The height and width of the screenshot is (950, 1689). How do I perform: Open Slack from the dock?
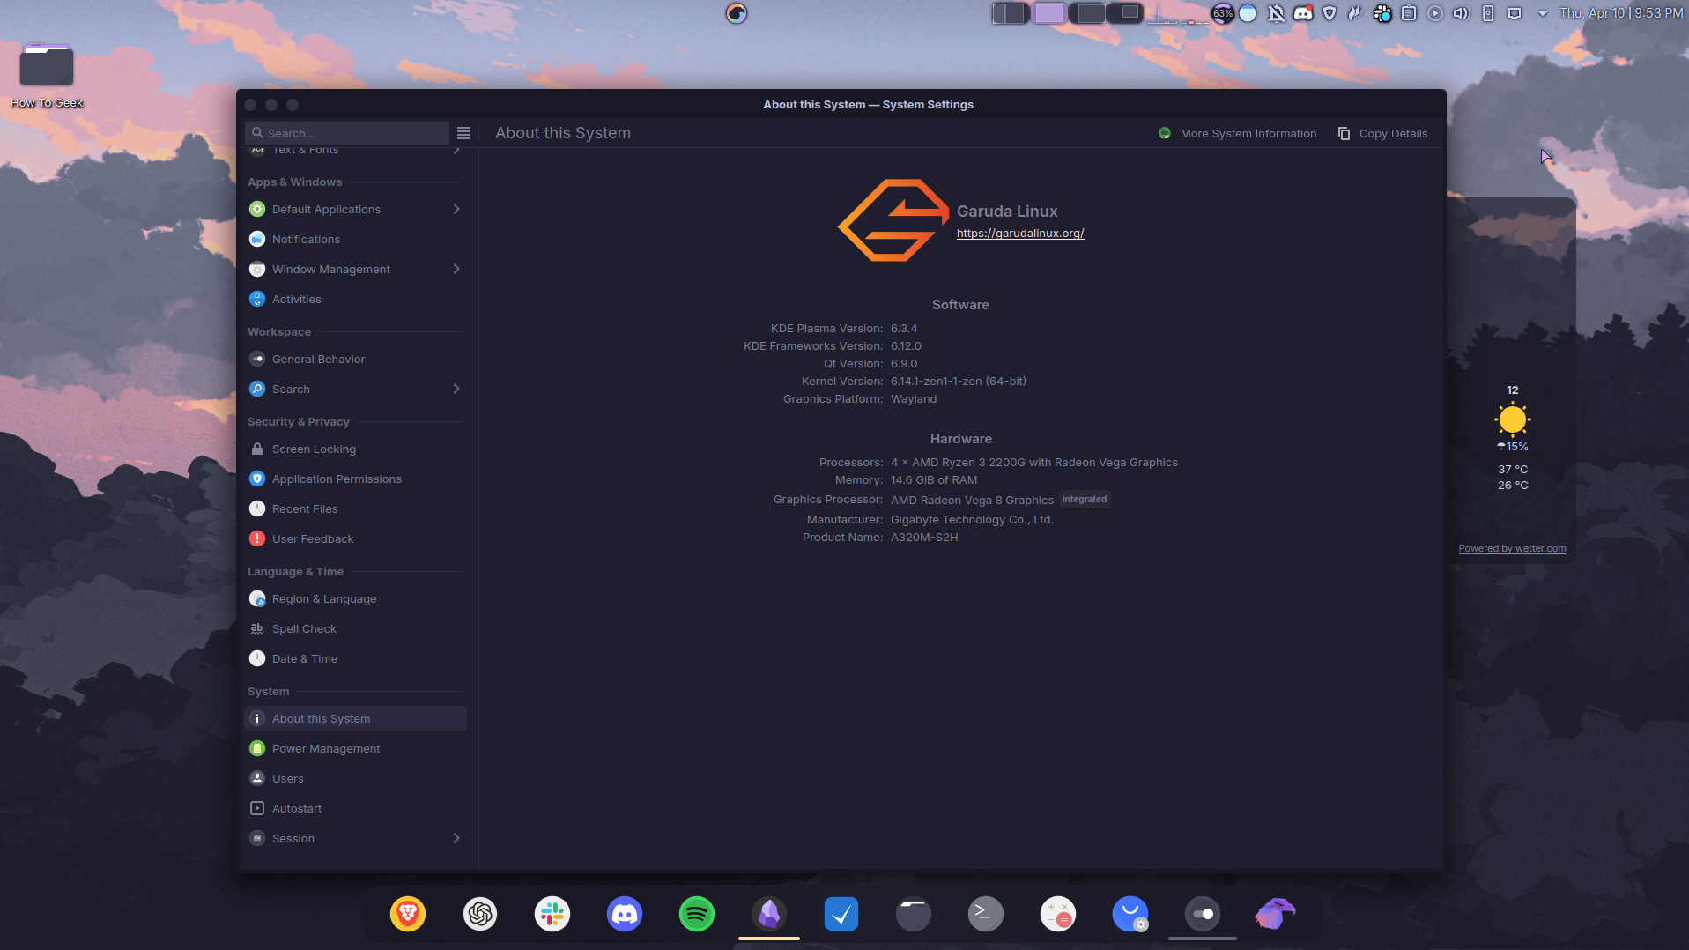pyautogui.click(x=552, y=914)
